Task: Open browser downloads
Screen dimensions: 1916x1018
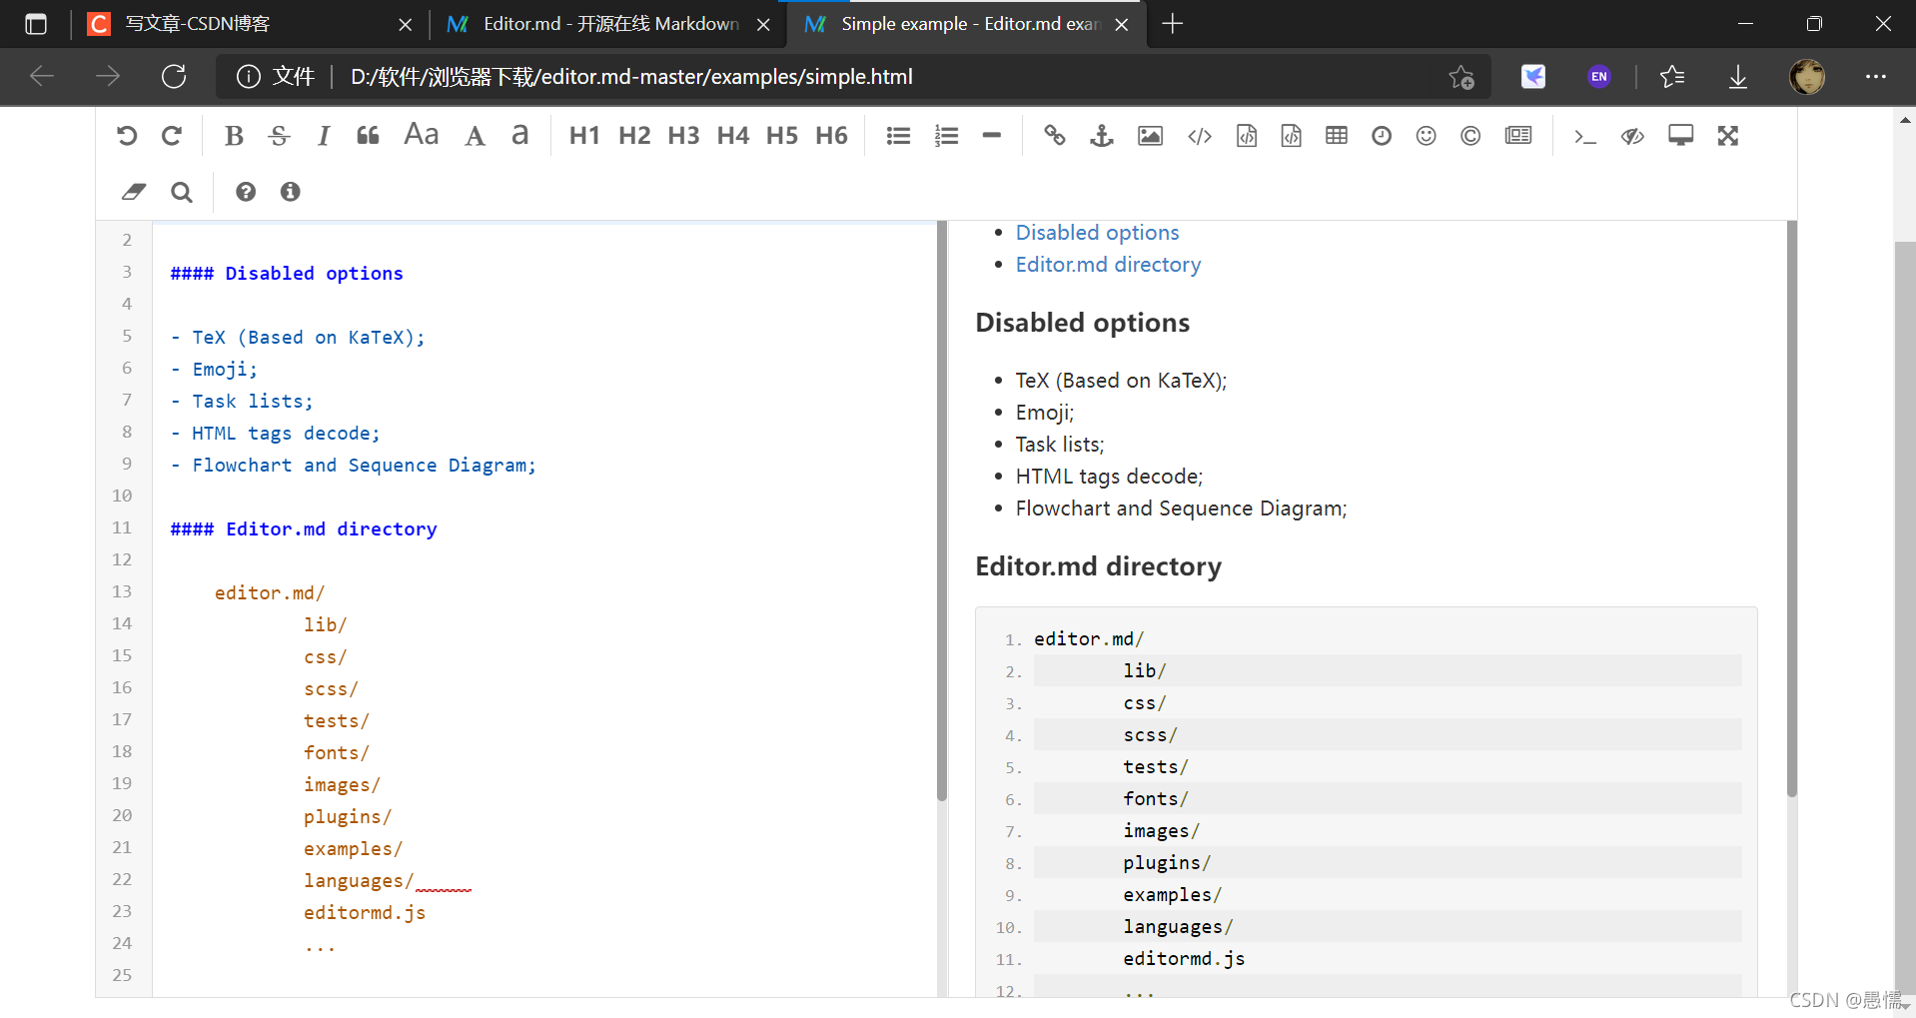Action: pyautogui.click(x=1738, y=77)
